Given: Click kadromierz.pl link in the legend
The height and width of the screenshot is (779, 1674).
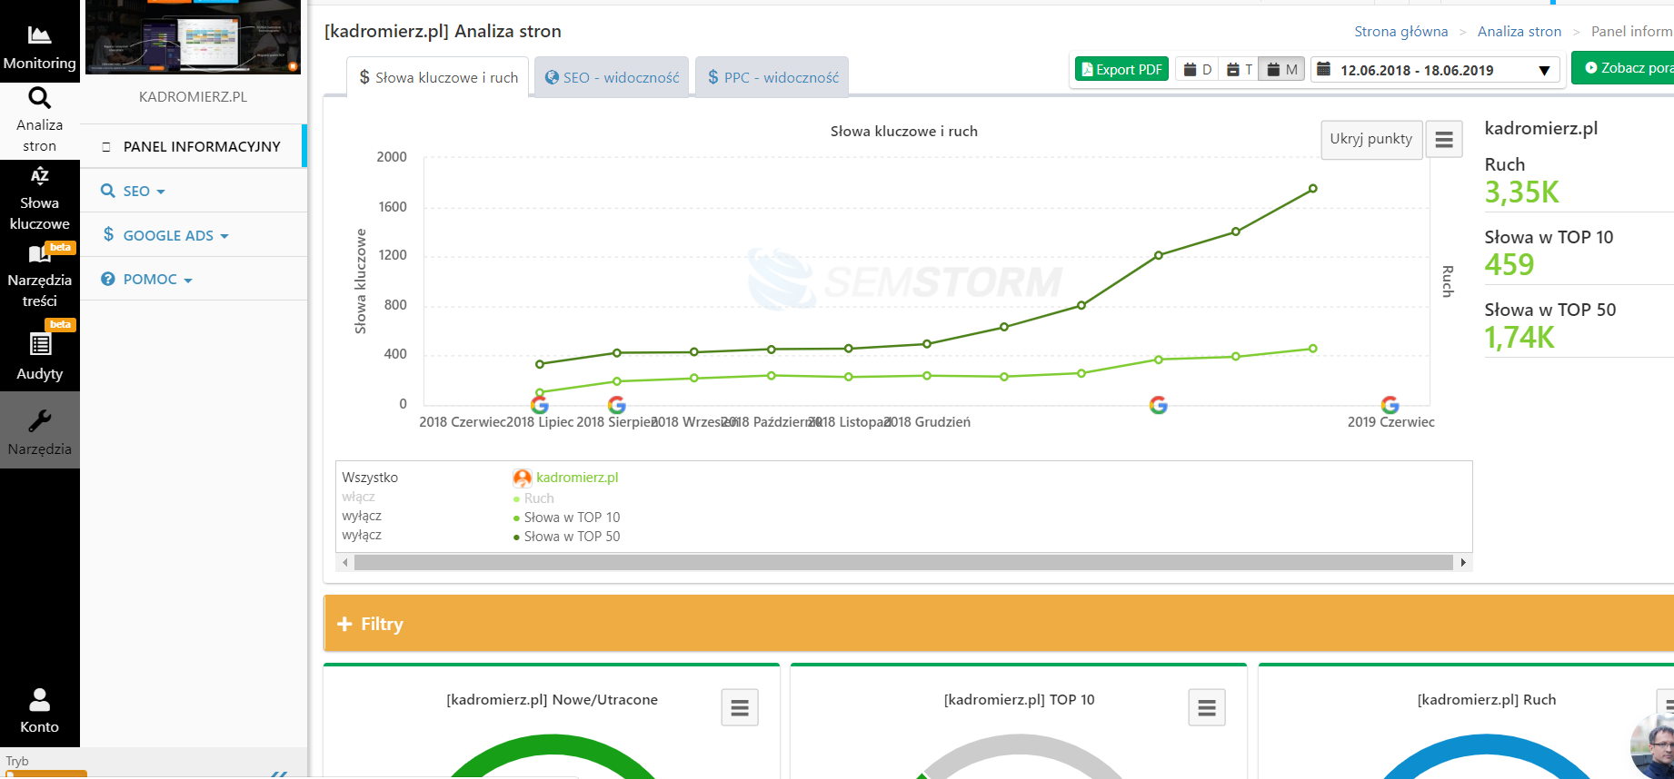Looking at the screenshot, I should (577, 478).
